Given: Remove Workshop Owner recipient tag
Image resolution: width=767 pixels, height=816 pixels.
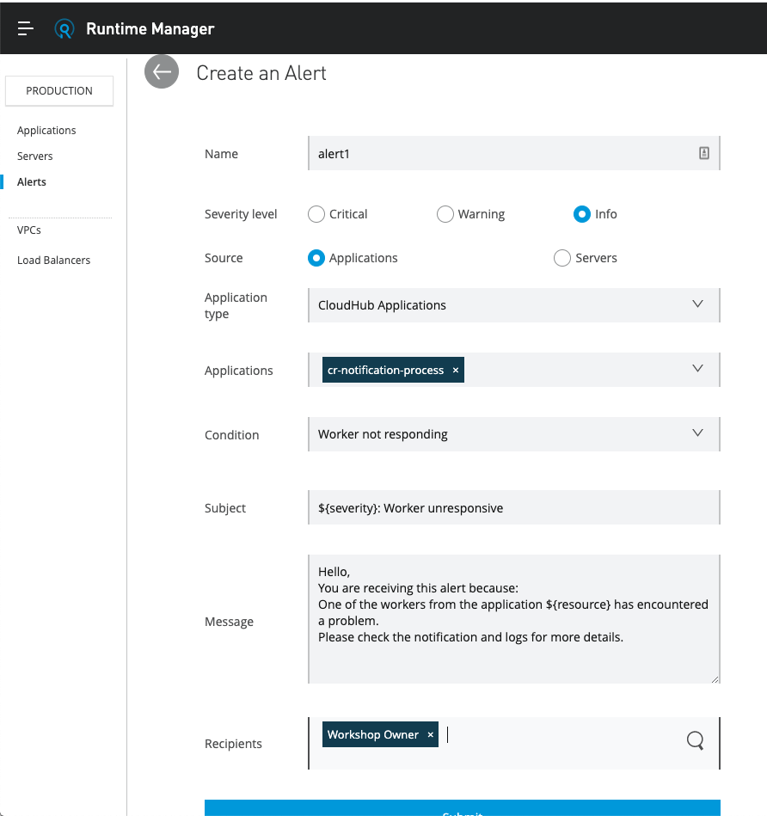Looking at the screenshot, I should click(431, 735).
